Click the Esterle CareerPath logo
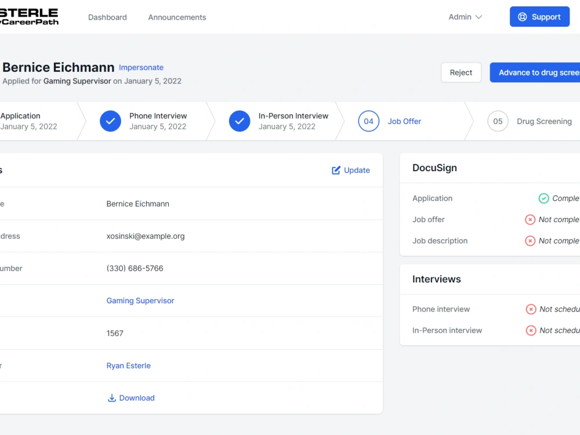 tap(29, 17)
